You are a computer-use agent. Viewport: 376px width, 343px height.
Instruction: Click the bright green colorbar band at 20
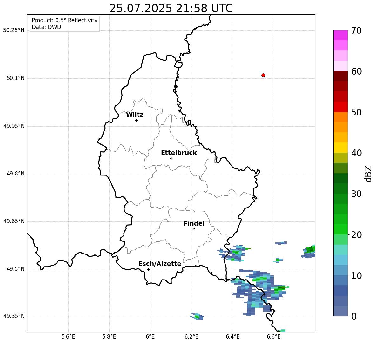(340, 229)
